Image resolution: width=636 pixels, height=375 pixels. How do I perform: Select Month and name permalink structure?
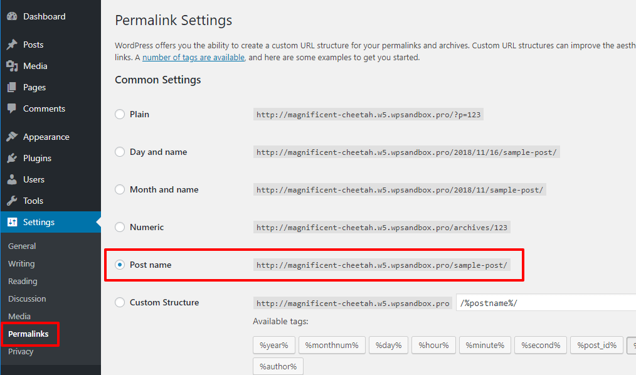pos(120,190)
